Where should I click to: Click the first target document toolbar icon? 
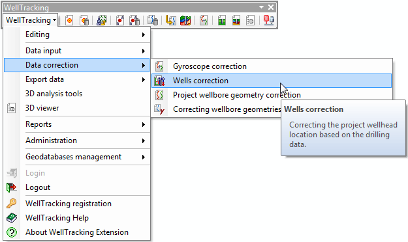pos(69,20)
